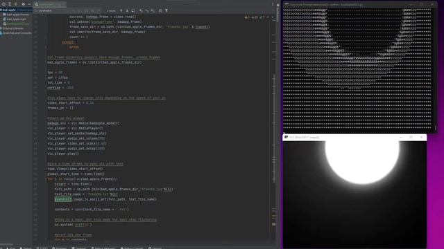Expand Scratches and Consoles node
This screenshot has height=249, width=444.
pos(17,33)
